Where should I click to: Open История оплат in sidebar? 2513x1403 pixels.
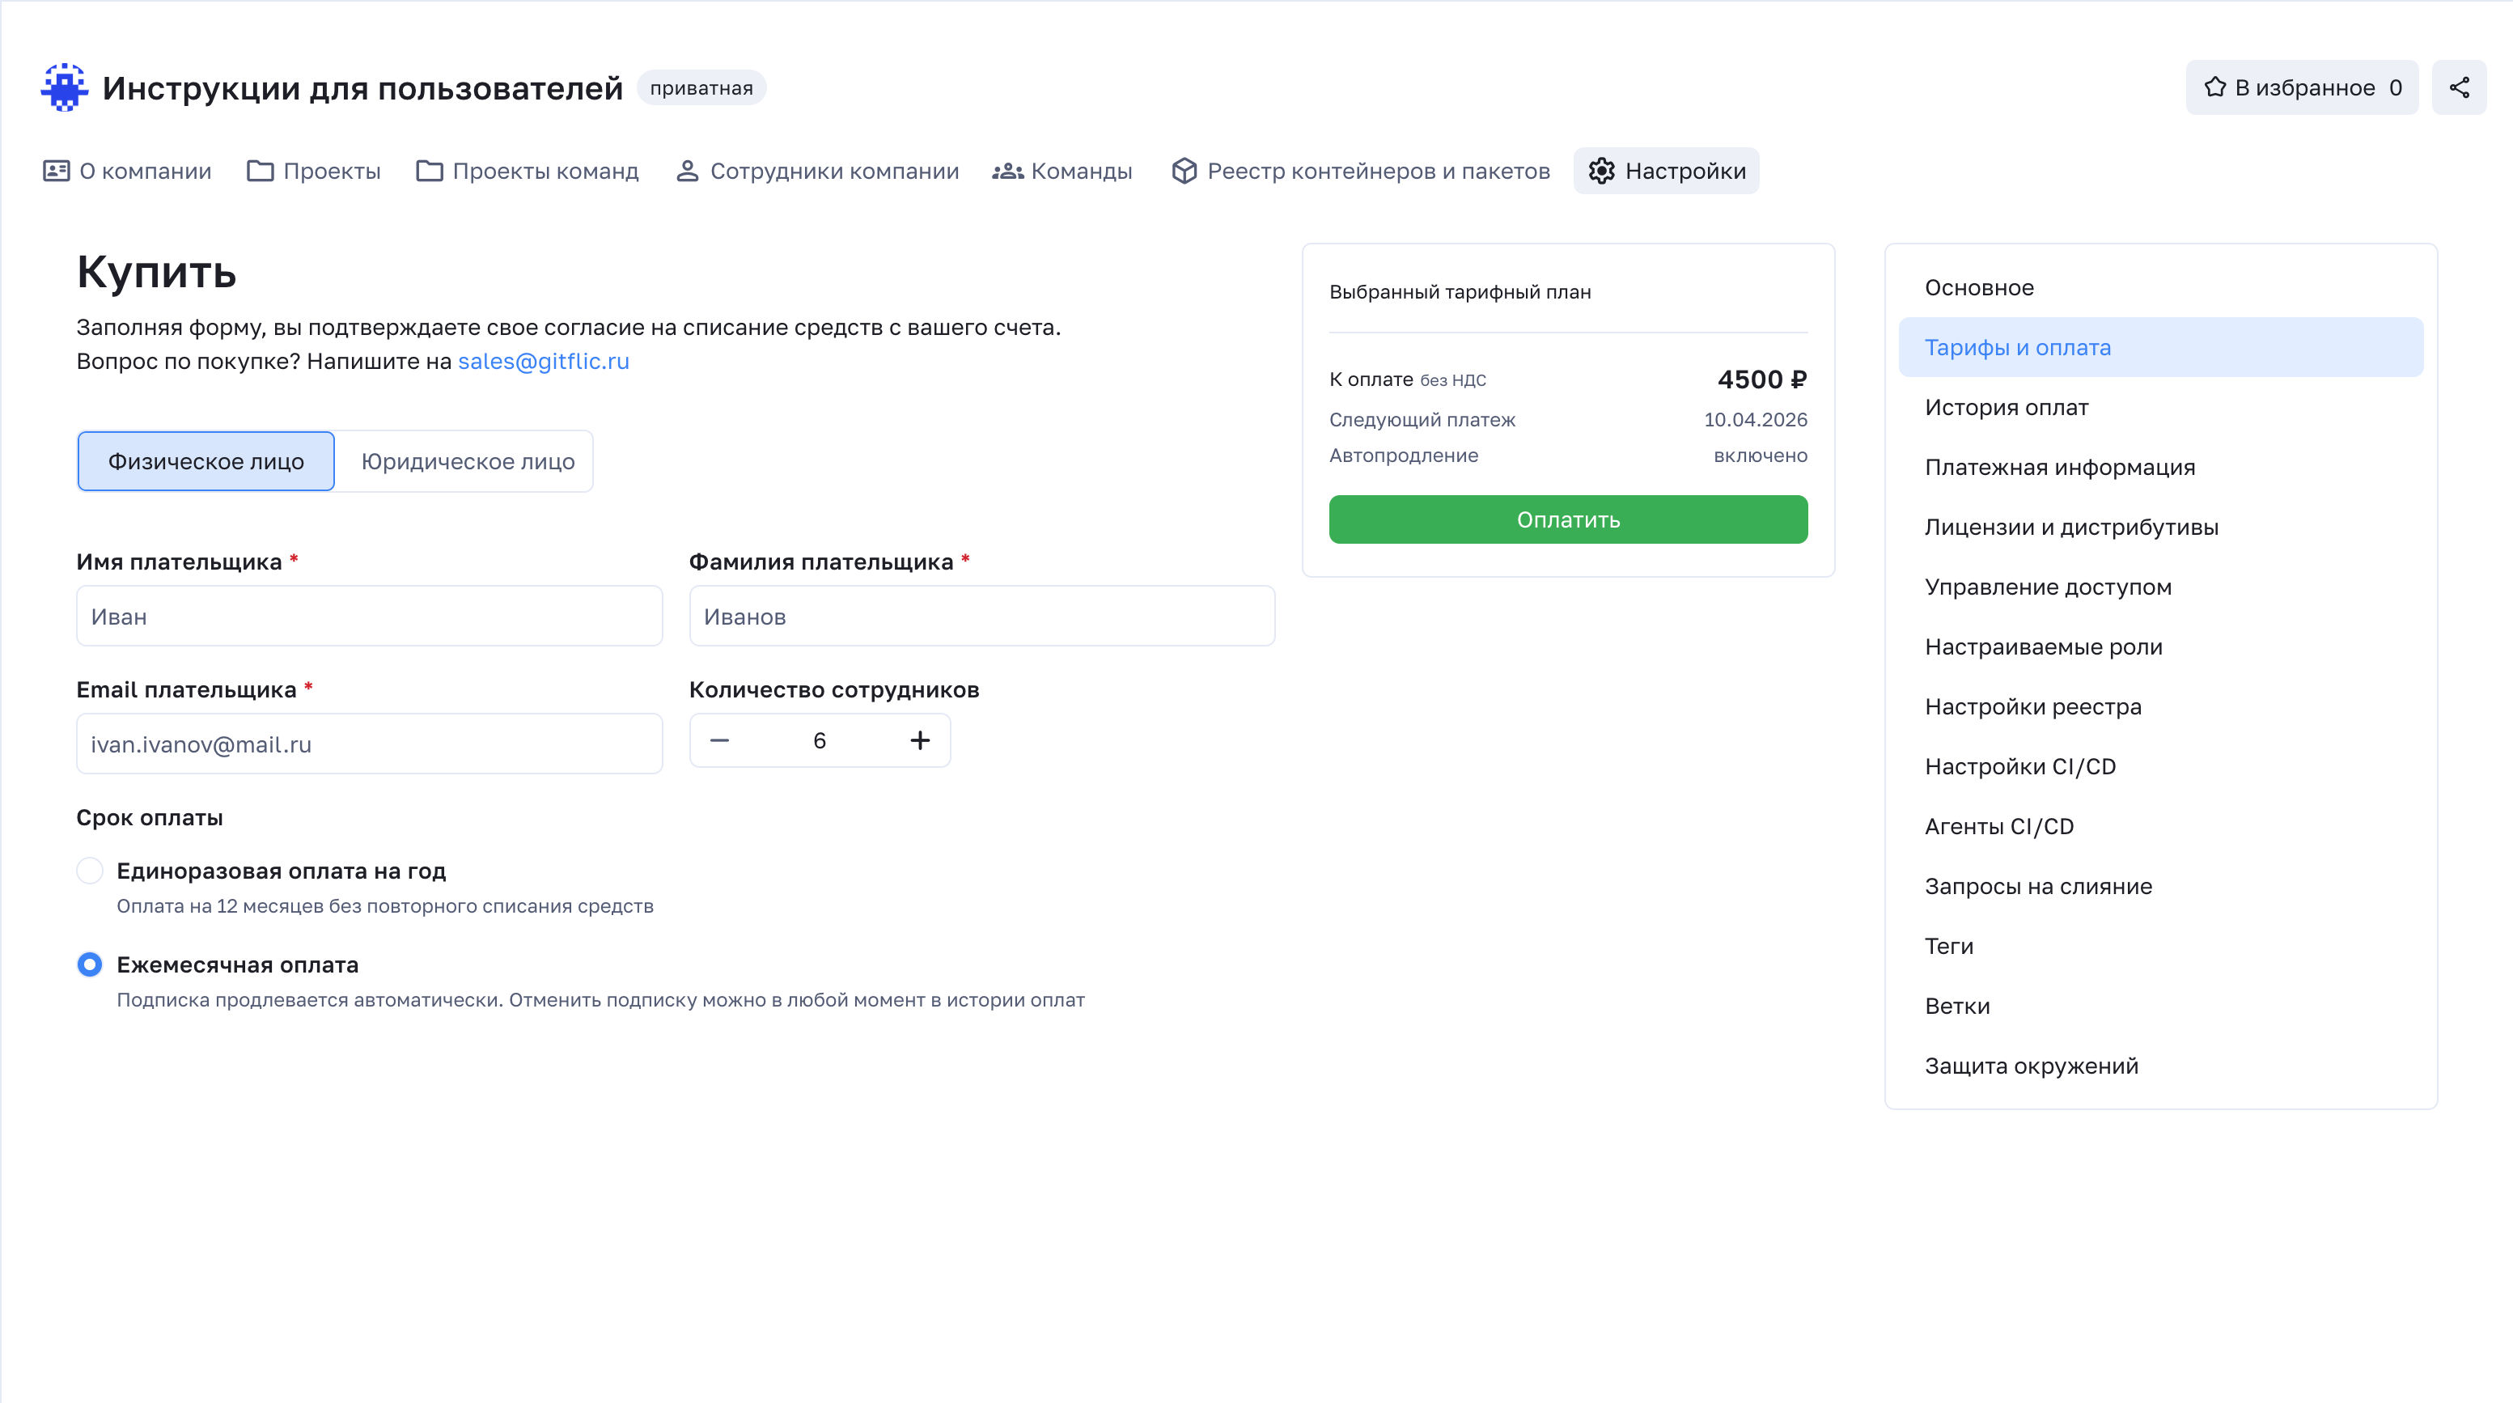(2006, 407)
